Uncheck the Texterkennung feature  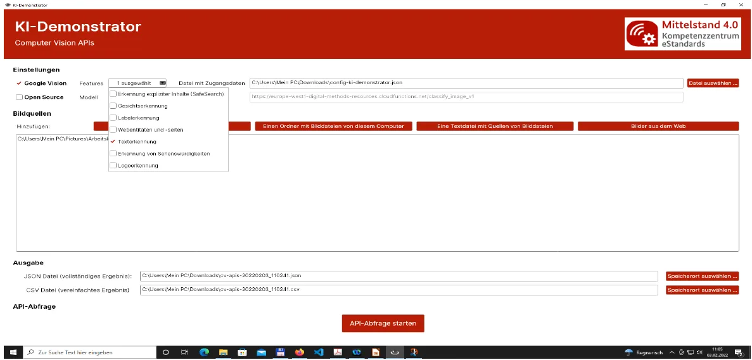(x=113, y=142)
